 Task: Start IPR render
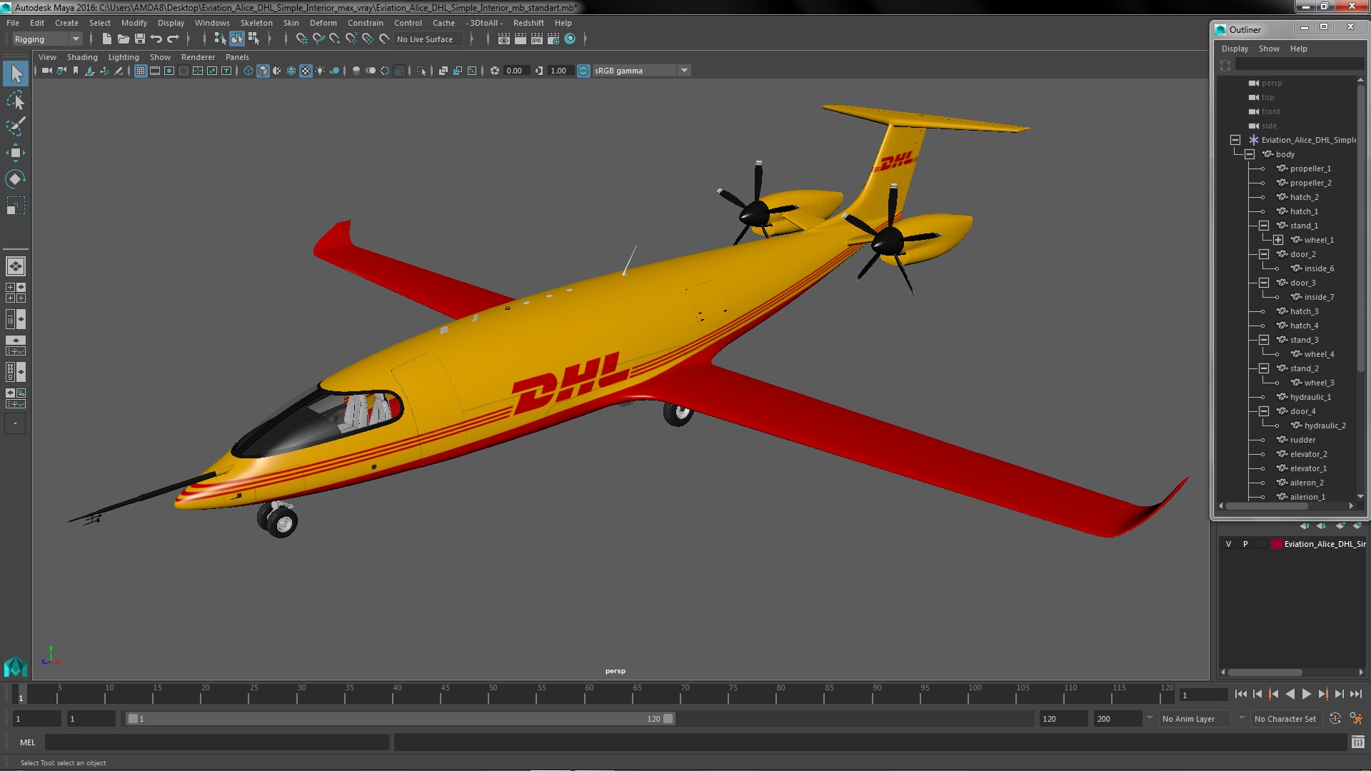537,39
